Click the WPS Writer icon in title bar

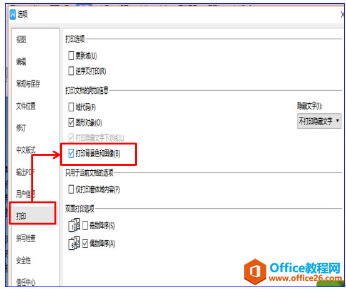[x=13, y=14]
